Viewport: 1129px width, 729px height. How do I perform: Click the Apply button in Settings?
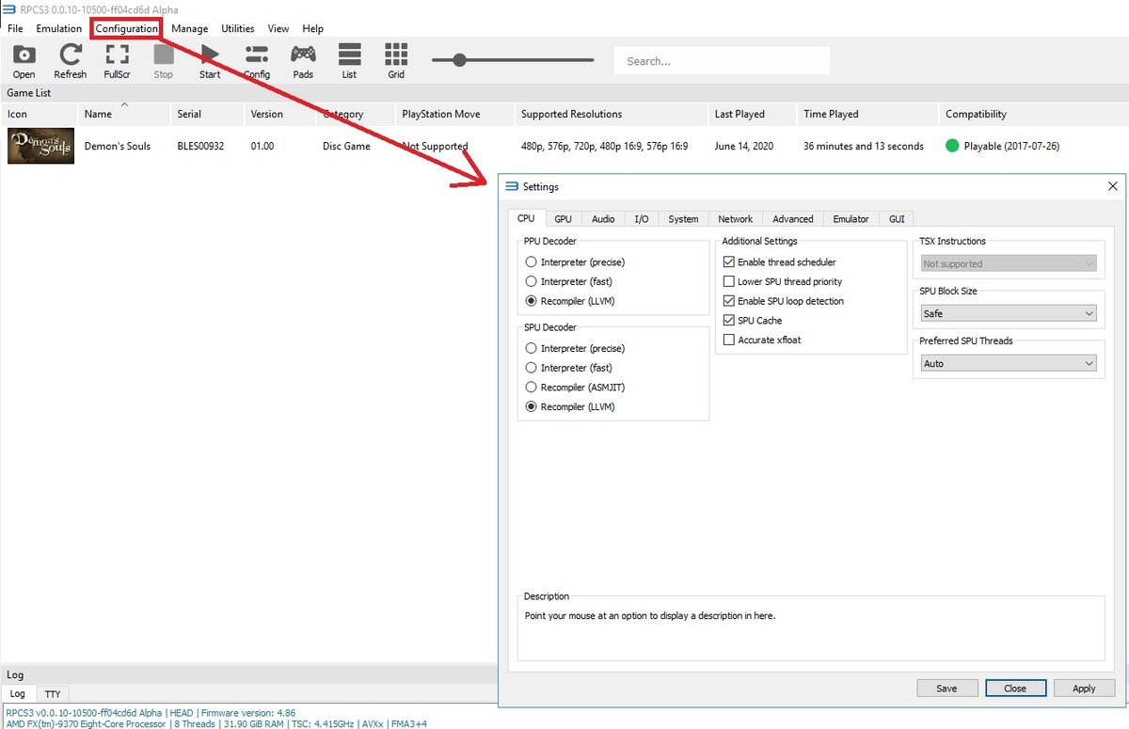tap(1084, 688)
